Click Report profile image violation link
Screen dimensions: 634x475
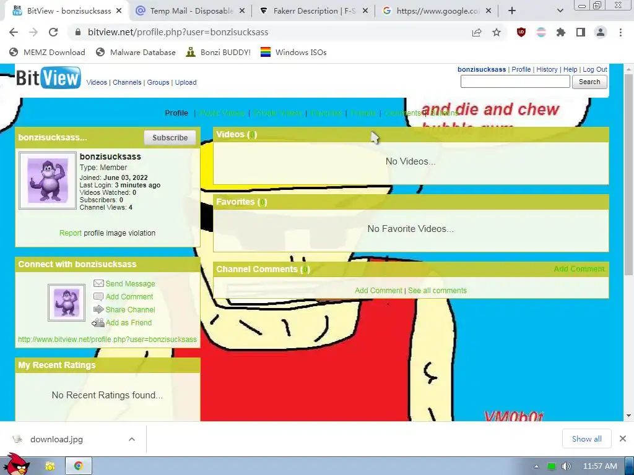(71, 233)
